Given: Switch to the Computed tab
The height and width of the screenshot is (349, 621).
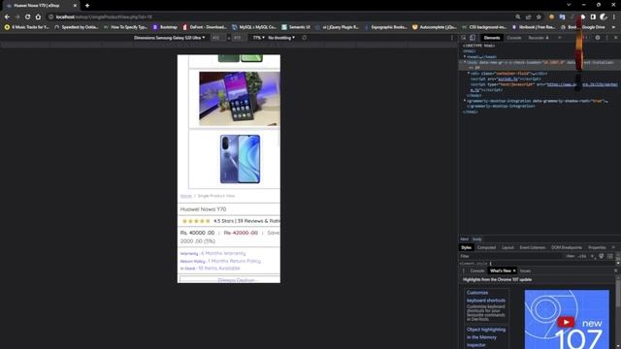Looking at the screenshot, I should point(486,247).
